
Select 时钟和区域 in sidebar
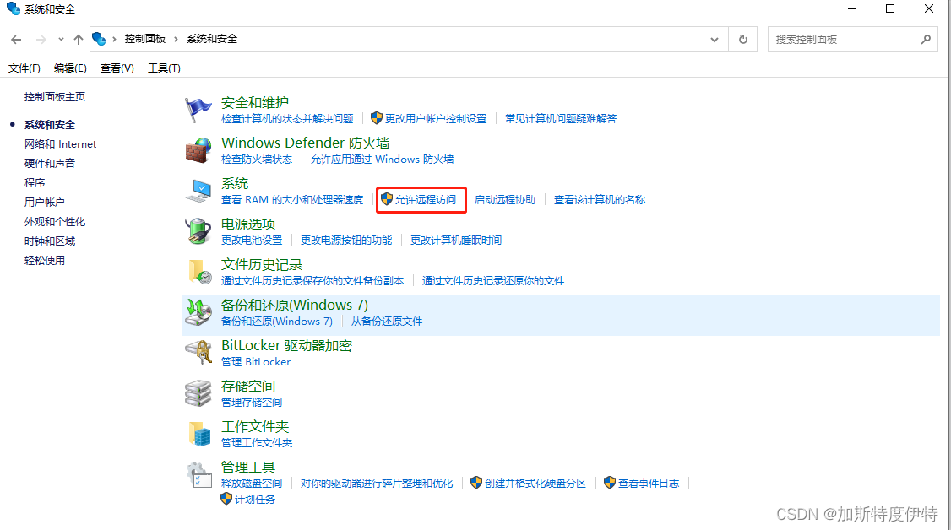(x=50, y=241)
